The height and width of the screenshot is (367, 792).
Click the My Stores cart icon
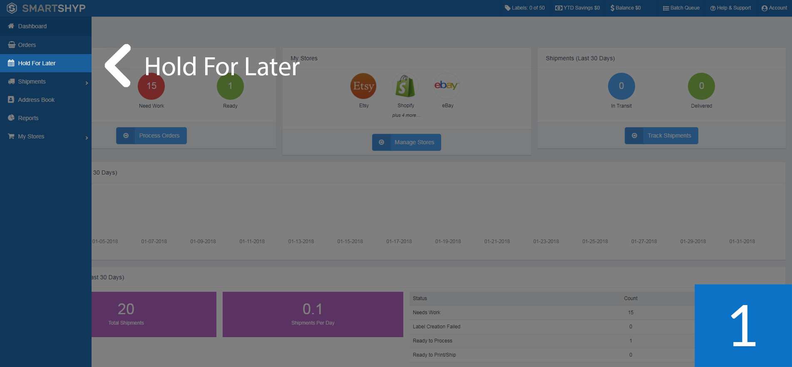tap(11, 136)
